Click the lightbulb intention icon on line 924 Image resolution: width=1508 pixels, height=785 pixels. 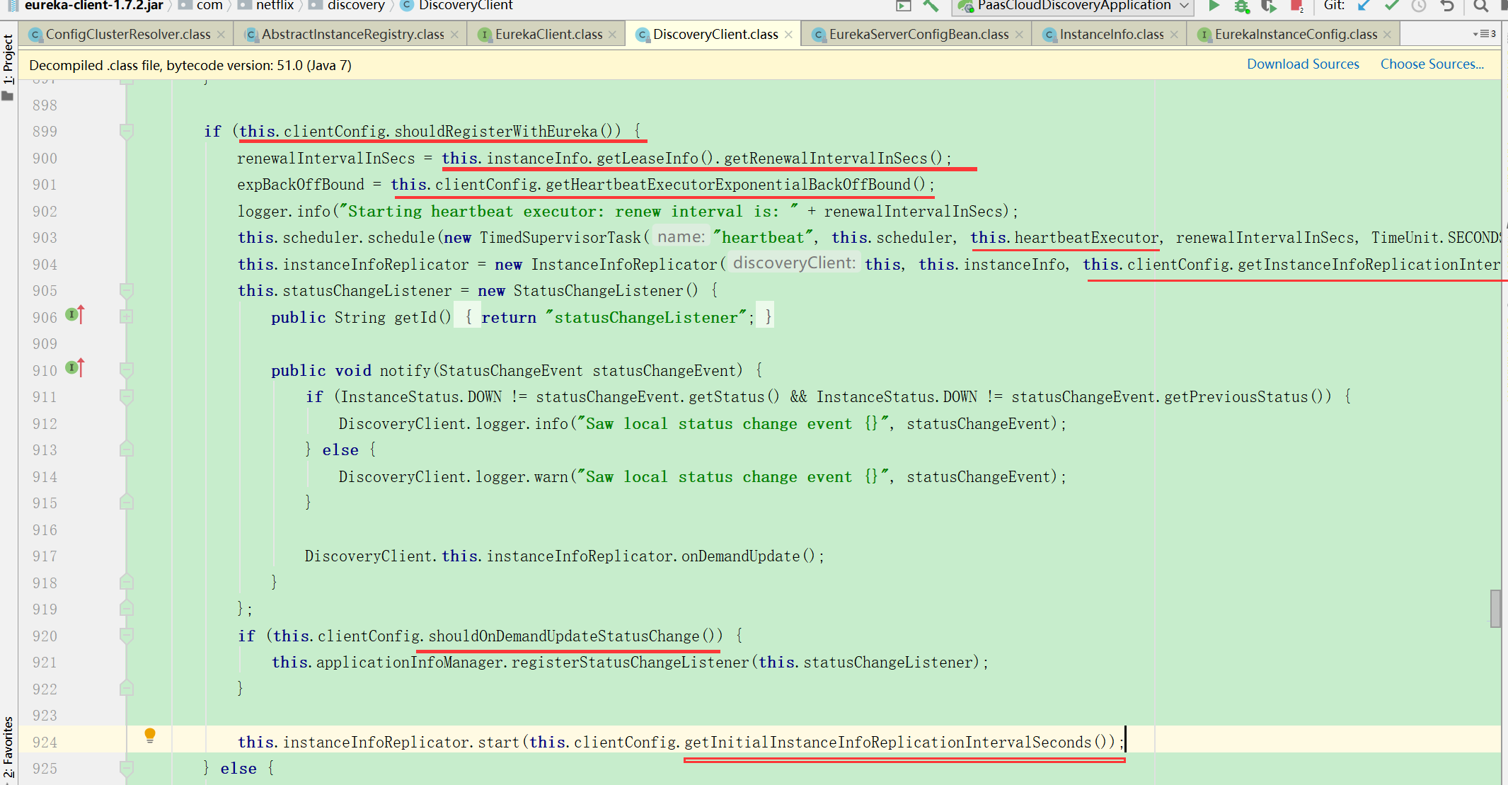click(x=150, y=735)
